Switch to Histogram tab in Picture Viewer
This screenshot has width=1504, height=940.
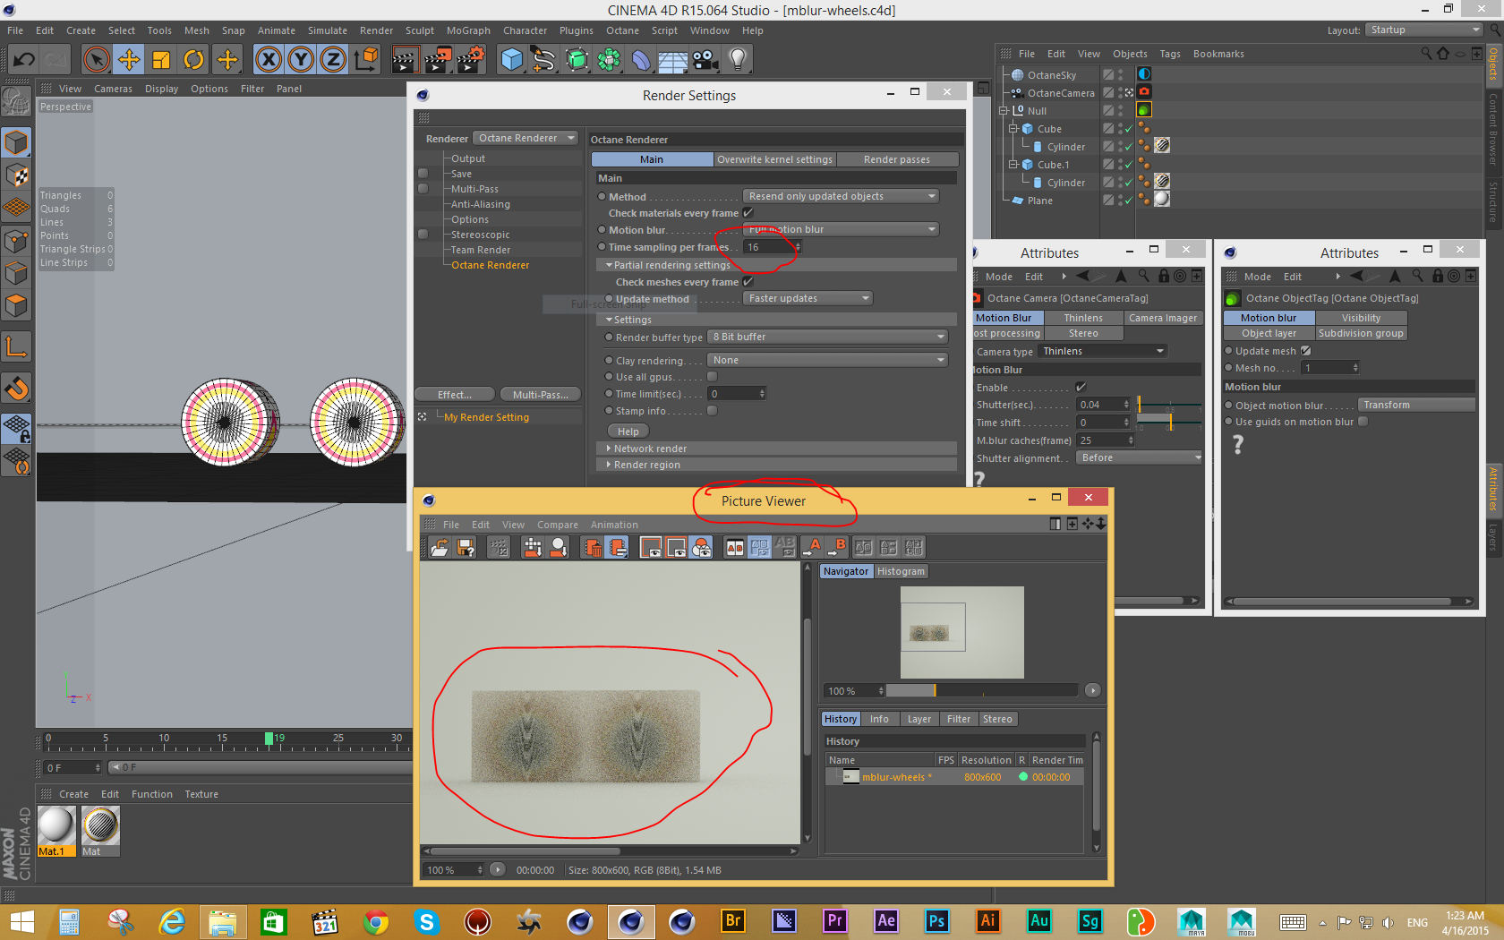point(901,571)
